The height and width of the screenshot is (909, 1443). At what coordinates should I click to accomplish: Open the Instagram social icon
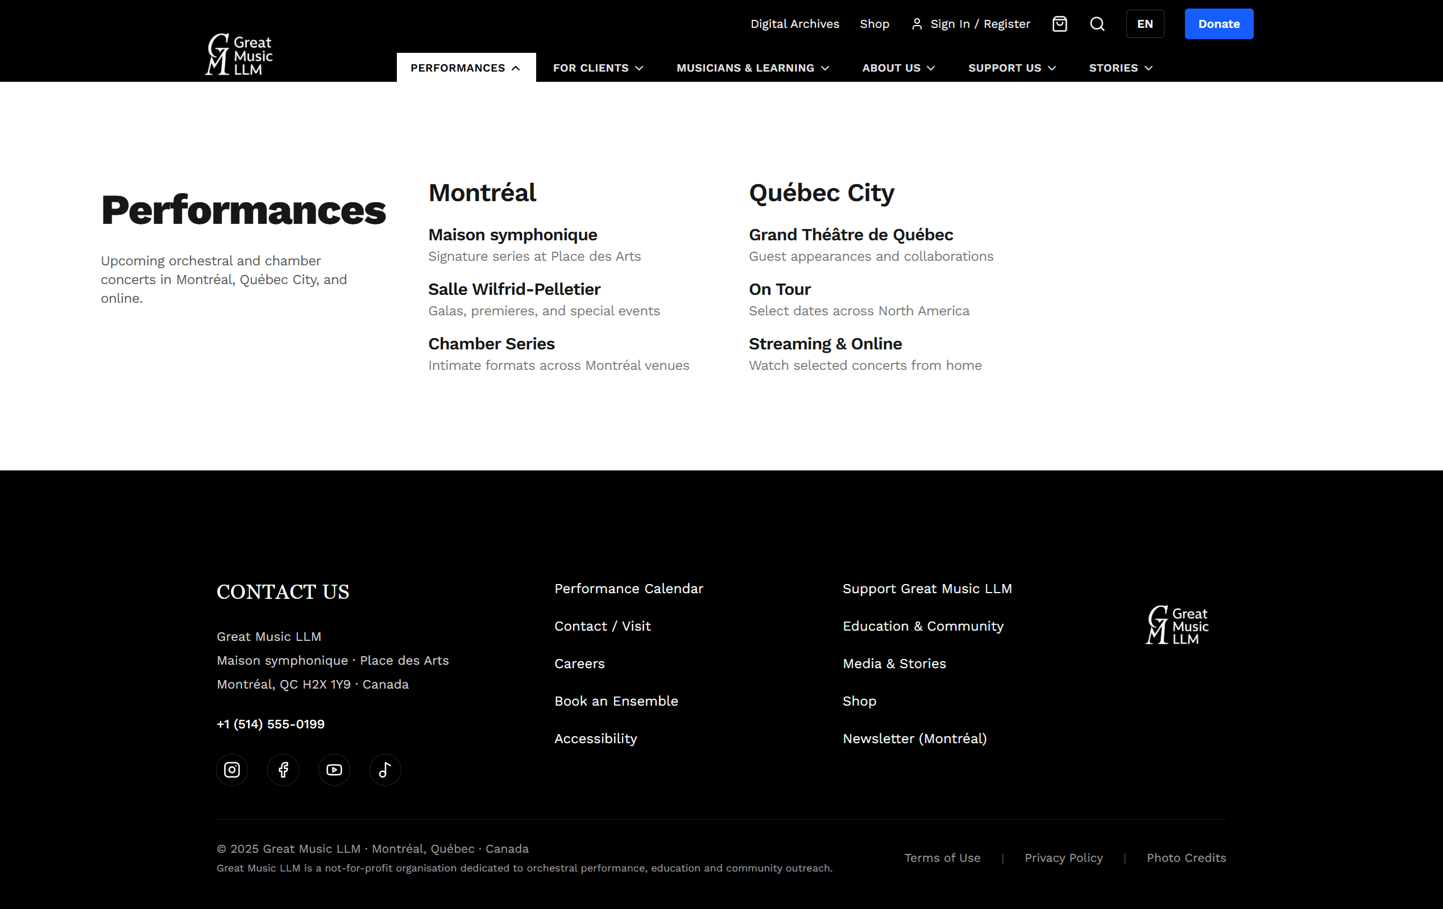pyautogui.click(x=232, y=769)
